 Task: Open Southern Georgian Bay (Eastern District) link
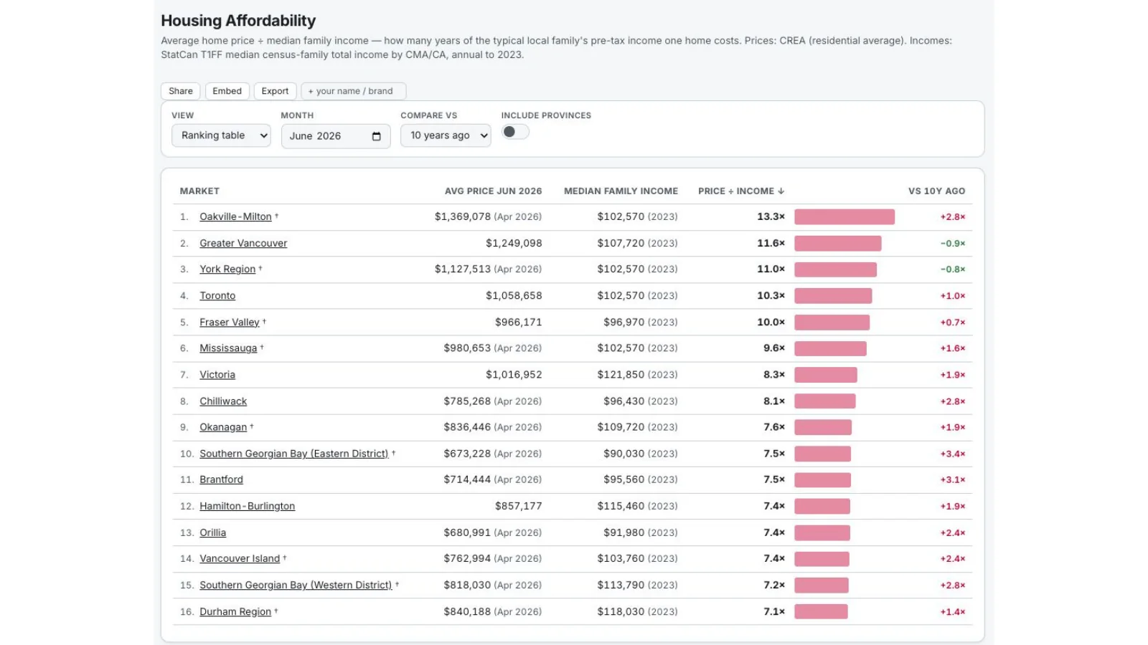[x=294, y=454]
